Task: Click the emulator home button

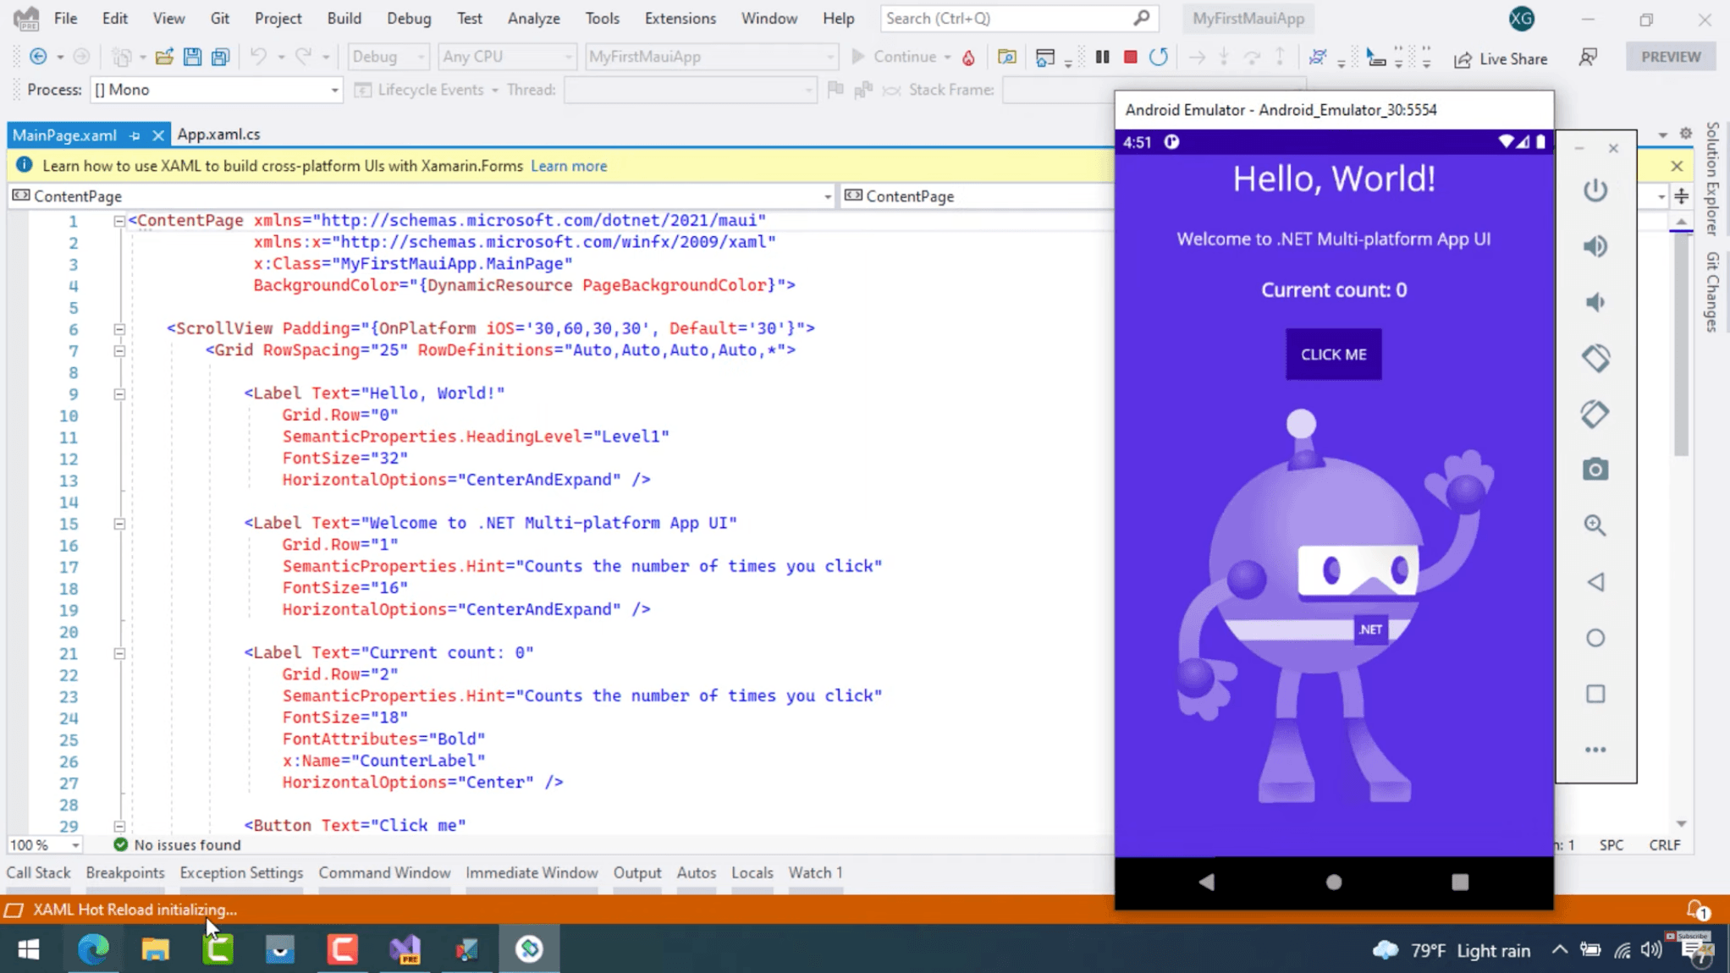Action: tap(1333, 882)
